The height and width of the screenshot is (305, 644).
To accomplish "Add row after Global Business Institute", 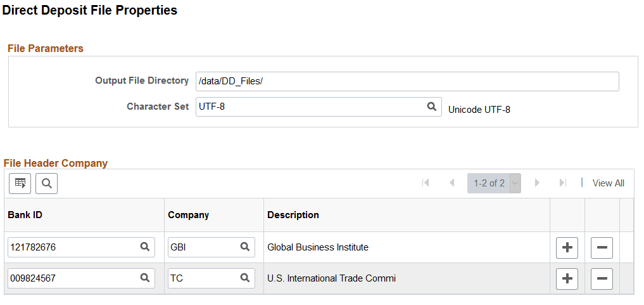I will click(567, 247).
